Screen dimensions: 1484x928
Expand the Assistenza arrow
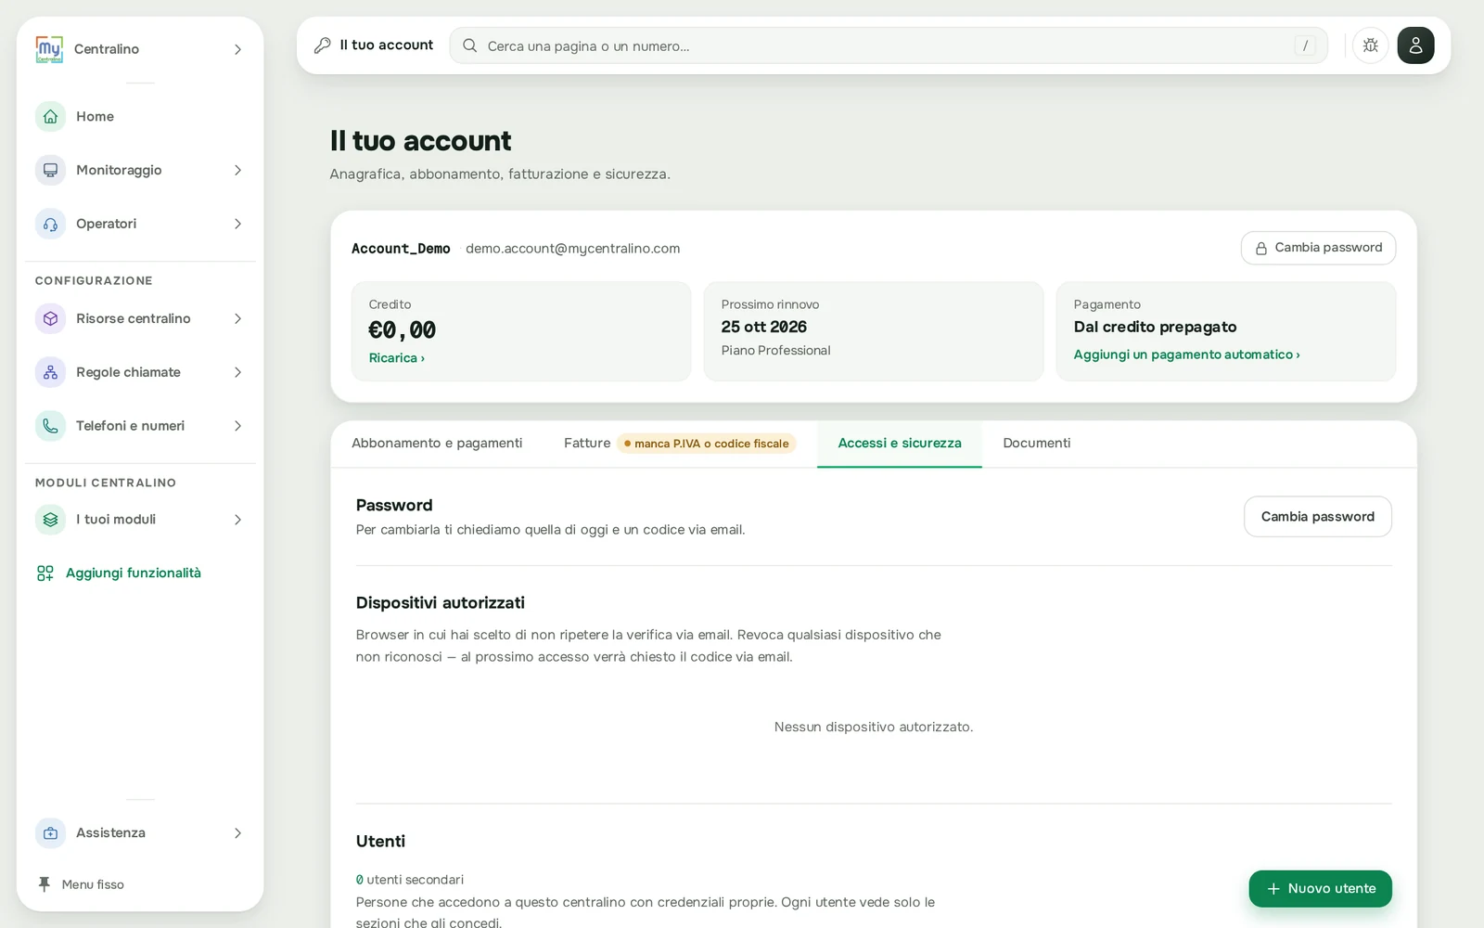pyautogui.click(x=237, y=833)
